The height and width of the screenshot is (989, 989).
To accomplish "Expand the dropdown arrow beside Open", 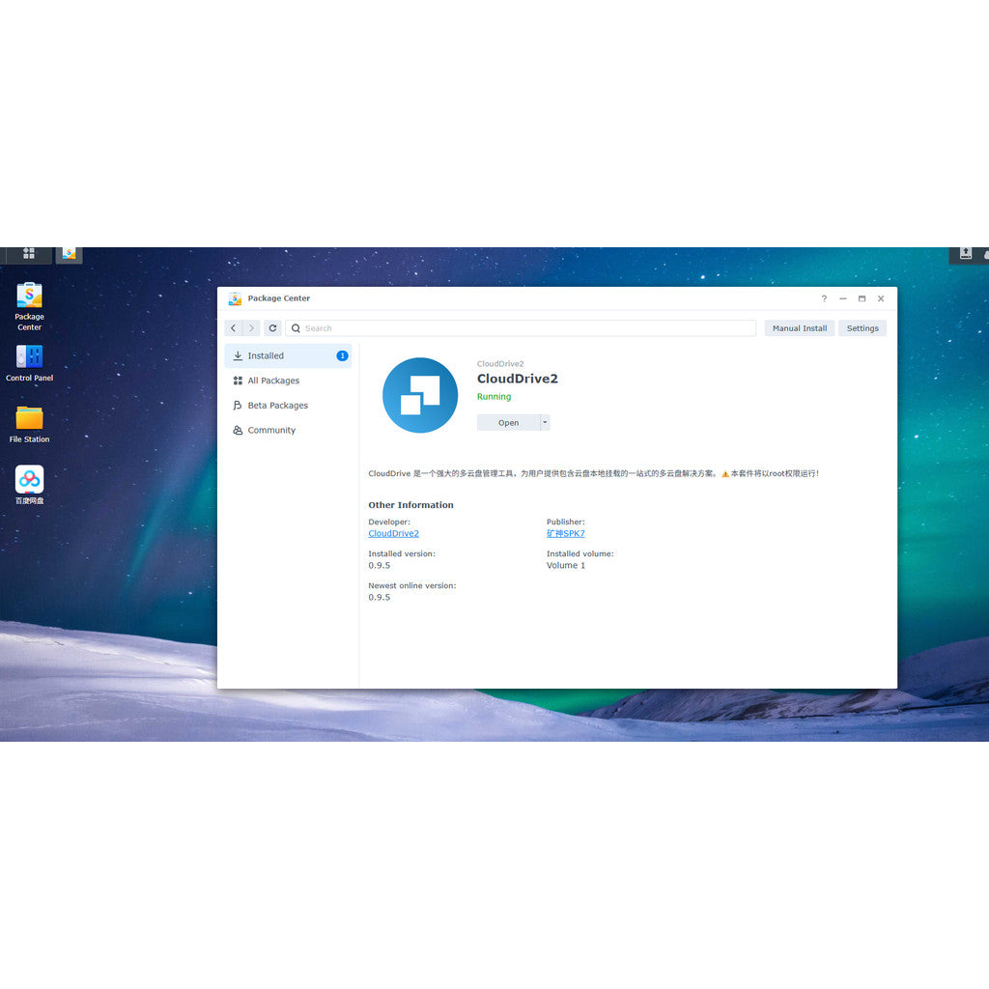I will point(545,422).
